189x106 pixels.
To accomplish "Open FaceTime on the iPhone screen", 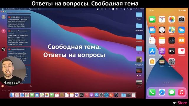I will (x=152, y=19).
